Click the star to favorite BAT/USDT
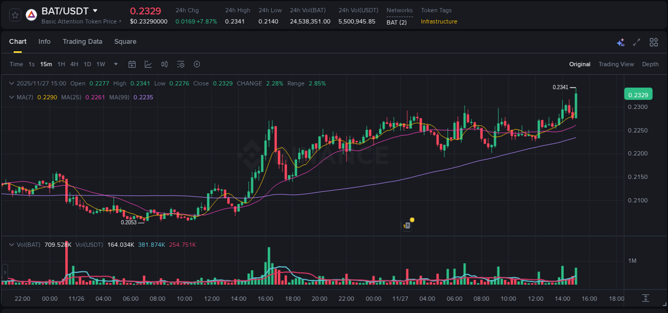The image size is (668, 313). click(15, 14)
